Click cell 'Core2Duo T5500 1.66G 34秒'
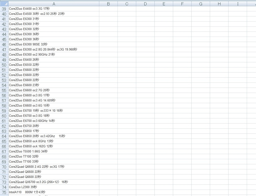The image size is (256, 196). (54, 152)
